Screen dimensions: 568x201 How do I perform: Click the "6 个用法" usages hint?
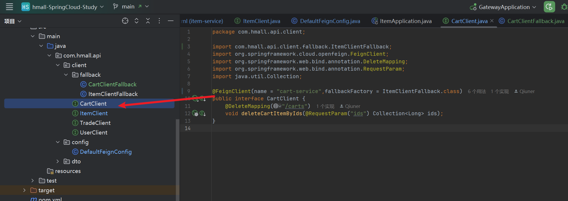tap(477, 91)
